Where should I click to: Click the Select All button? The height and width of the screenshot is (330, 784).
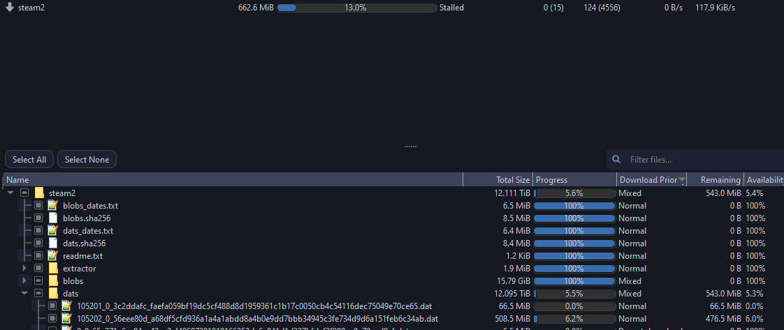click(x=29, y=160)
